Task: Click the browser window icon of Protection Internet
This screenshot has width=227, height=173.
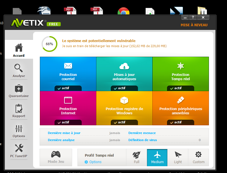Action: pyautogui.click(x=68, y=100)
